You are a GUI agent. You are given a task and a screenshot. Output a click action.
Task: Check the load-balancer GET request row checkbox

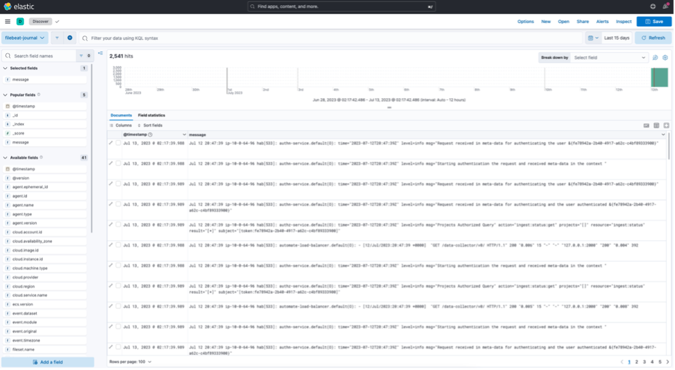(x=118, y=245)
